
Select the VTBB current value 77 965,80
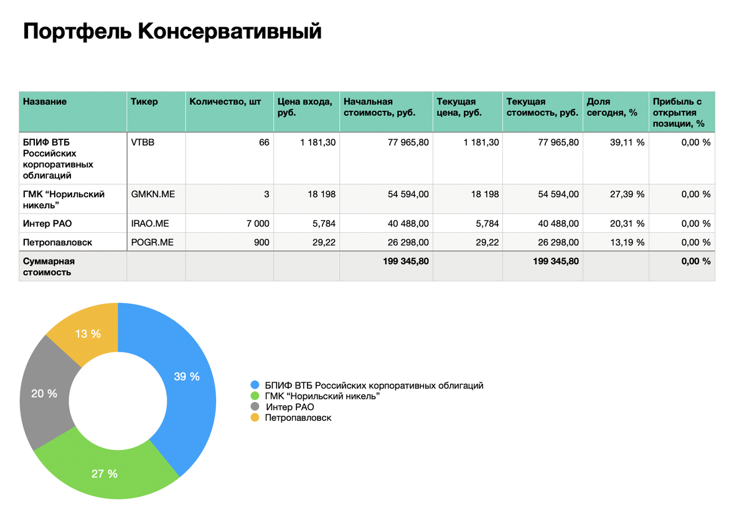tap(543, 158)
